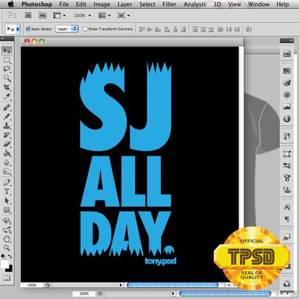Select the Rectangular Marquee tool

coord(7,60)
